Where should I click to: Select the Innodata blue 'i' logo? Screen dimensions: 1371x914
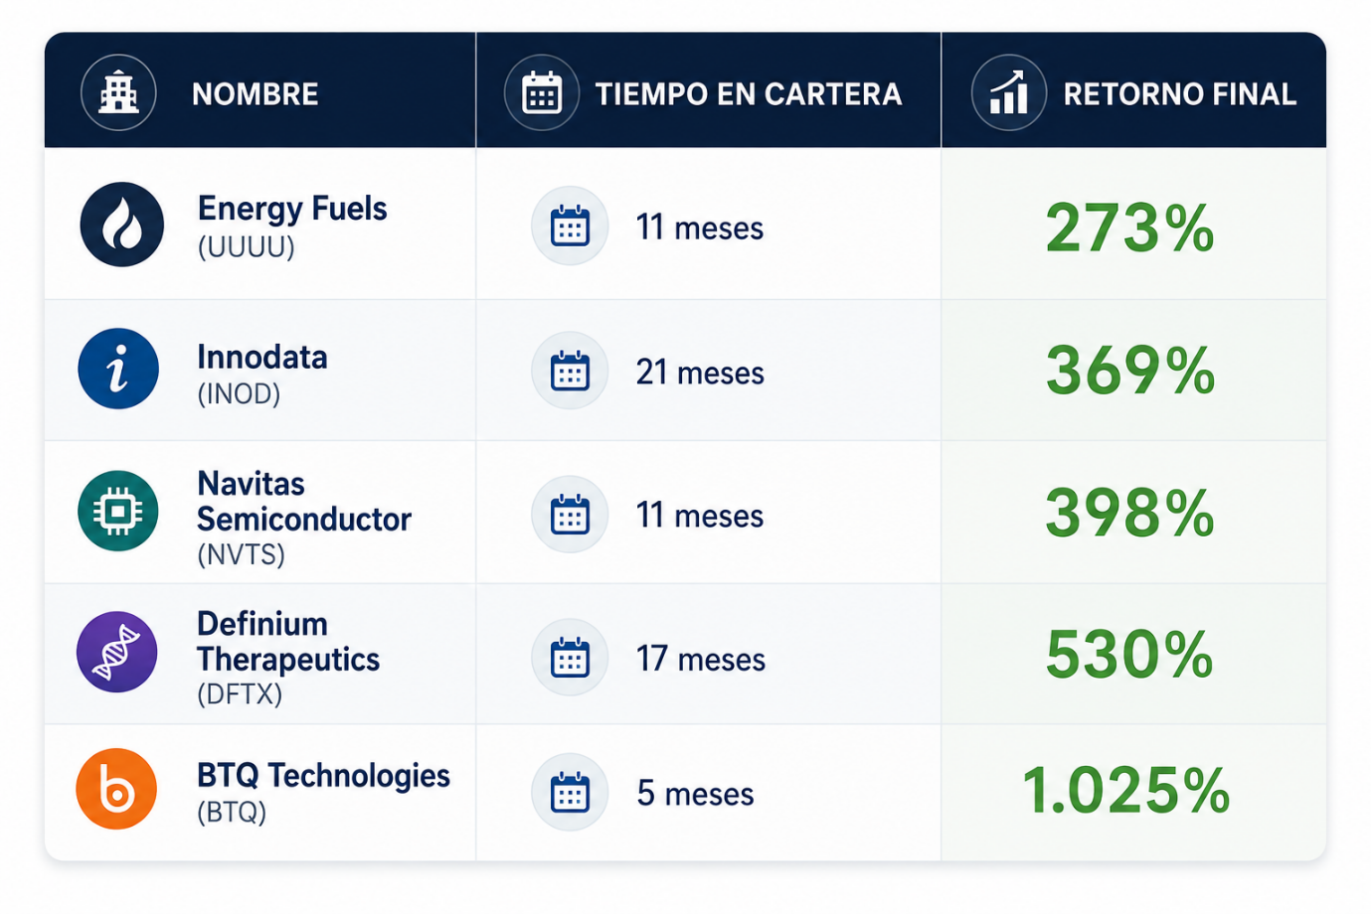point(118,370)
